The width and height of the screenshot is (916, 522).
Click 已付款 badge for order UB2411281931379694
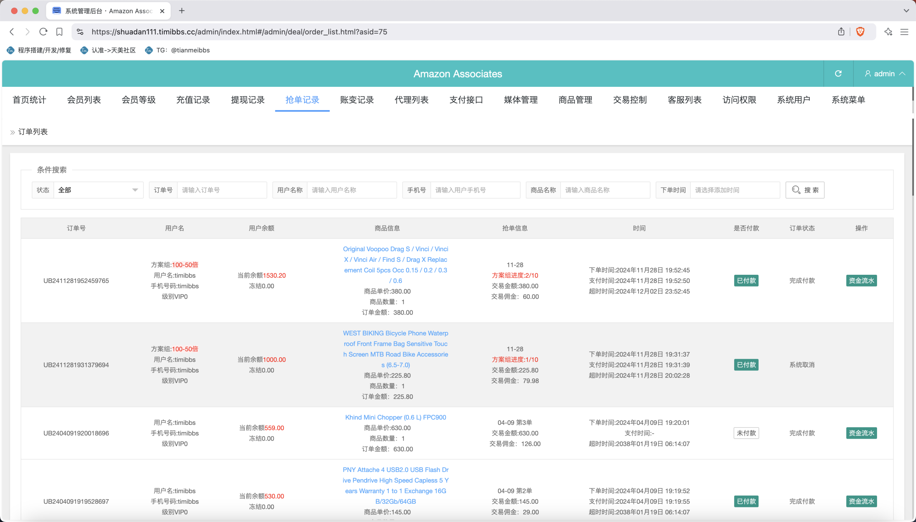tap(746, 365)
